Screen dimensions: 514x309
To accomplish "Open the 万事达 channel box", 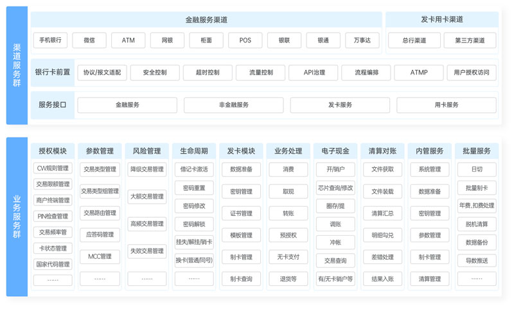I will click(x=362, y=40).
